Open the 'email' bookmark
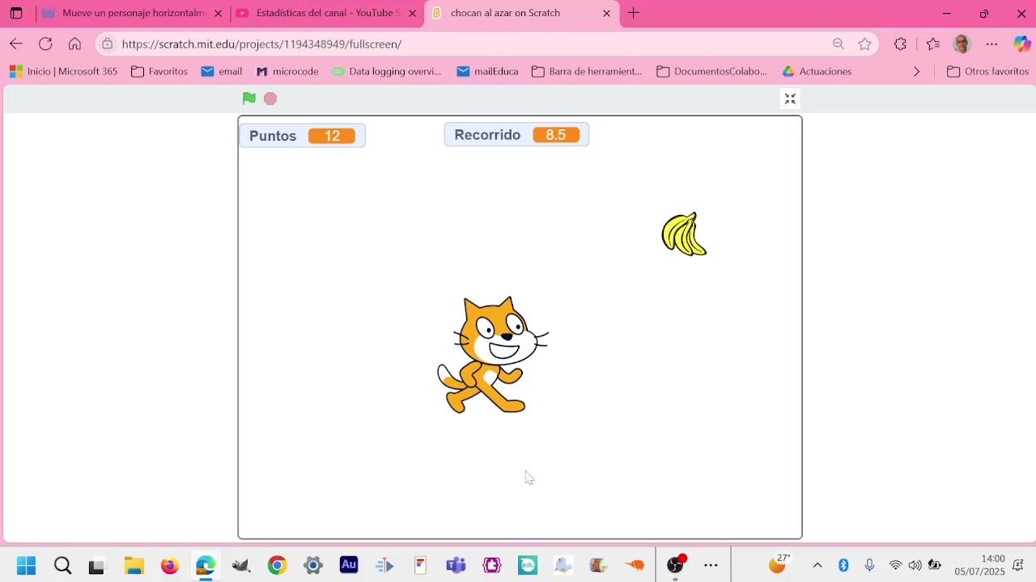The image size is (1036, 582). (x=222, y=71)
